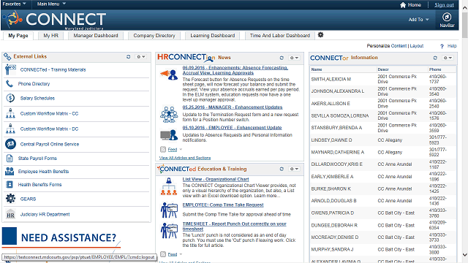Click View All Articles and Sections in News

185,158
